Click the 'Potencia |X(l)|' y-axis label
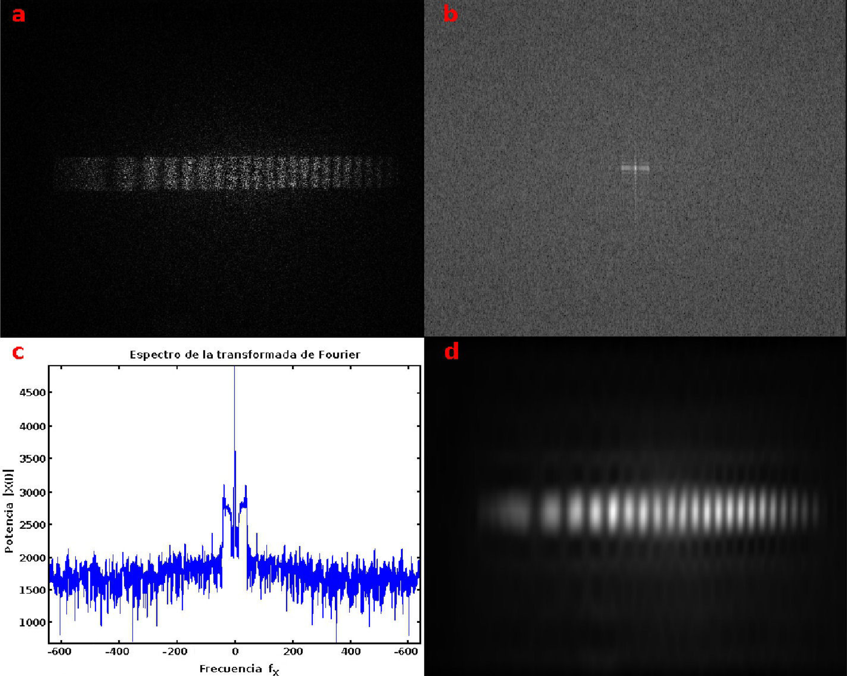 8,511
